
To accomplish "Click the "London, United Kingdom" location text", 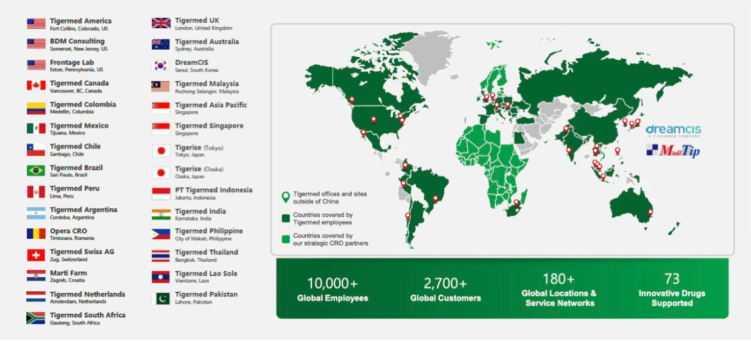I will (204, 28).
